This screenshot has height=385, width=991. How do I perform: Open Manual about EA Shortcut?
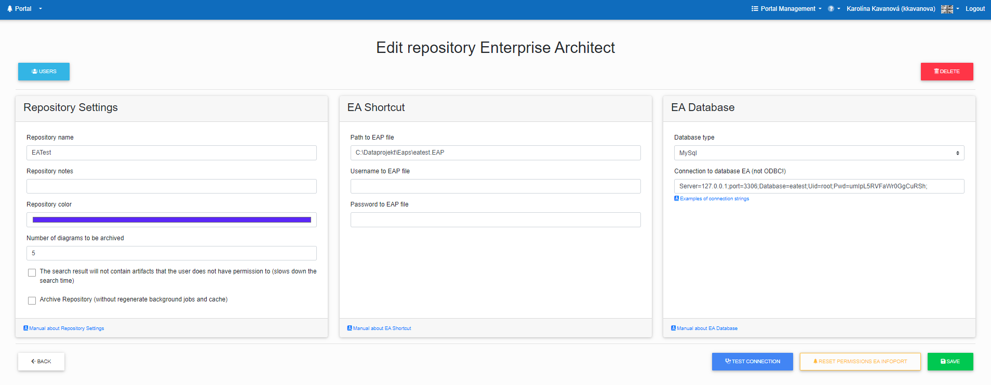point(379,328)
